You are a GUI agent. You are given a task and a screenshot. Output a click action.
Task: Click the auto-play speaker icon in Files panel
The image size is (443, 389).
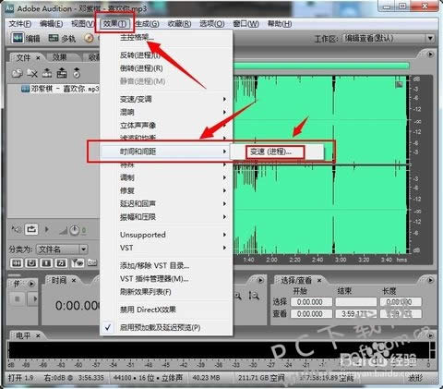click(16, 229)
